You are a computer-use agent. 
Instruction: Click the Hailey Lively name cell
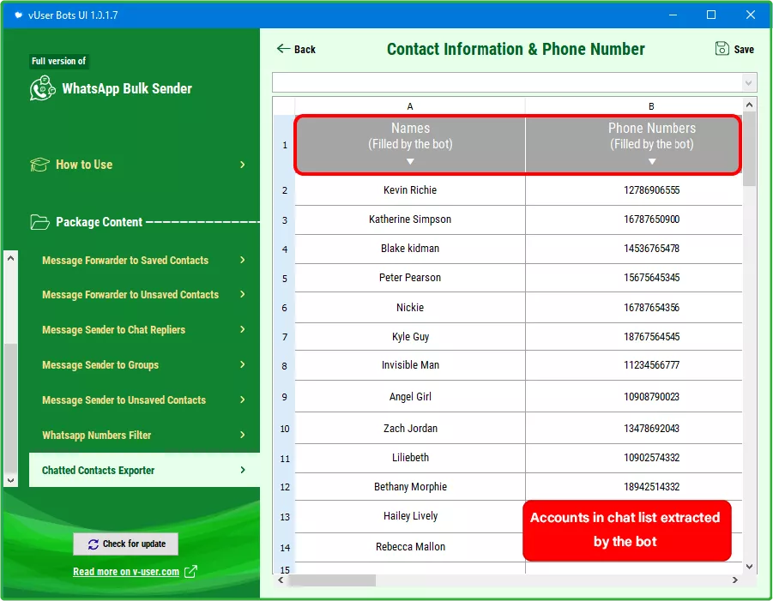pos(410,516)
